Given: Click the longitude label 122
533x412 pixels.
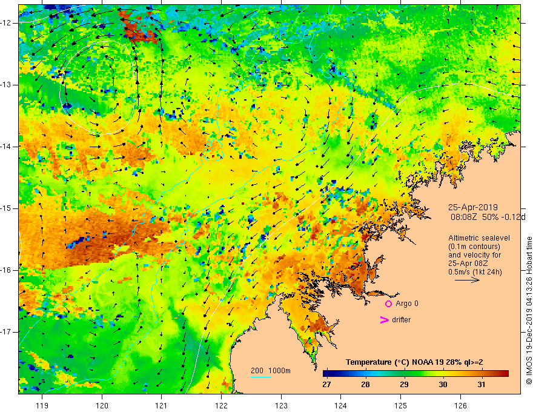Looking at the screenshot, I should click(x=221, y=405).
